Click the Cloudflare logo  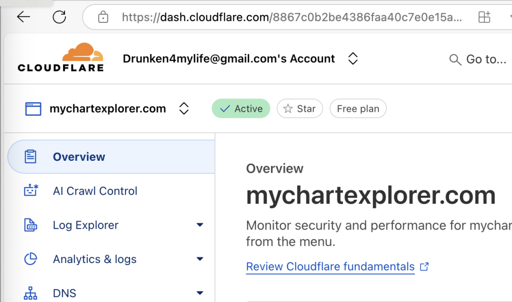(x=60, y=58)
